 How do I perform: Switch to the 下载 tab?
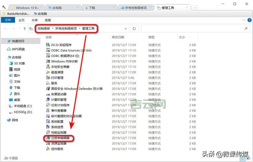(99, 7)
